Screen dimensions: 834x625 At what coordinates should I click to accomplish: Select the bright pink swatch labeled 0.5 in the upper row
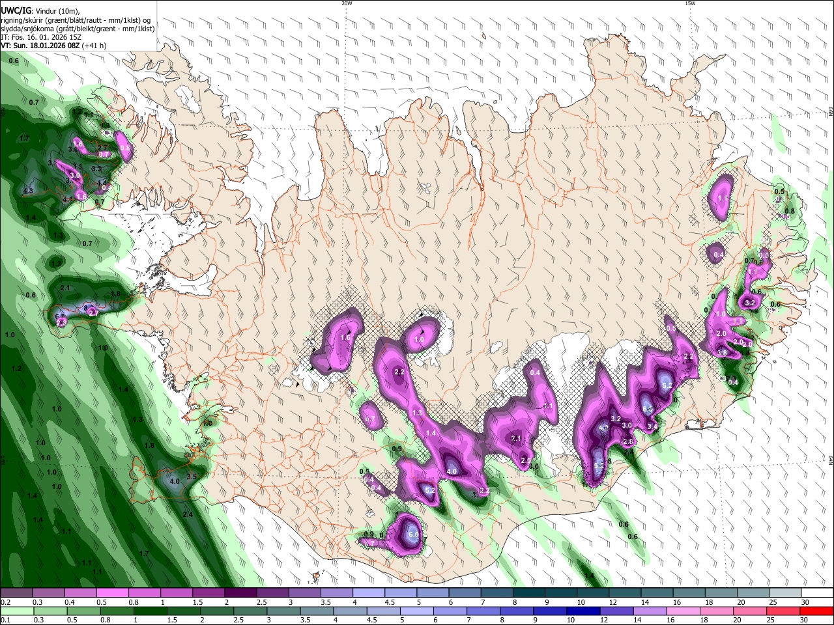tap(112, 593)
